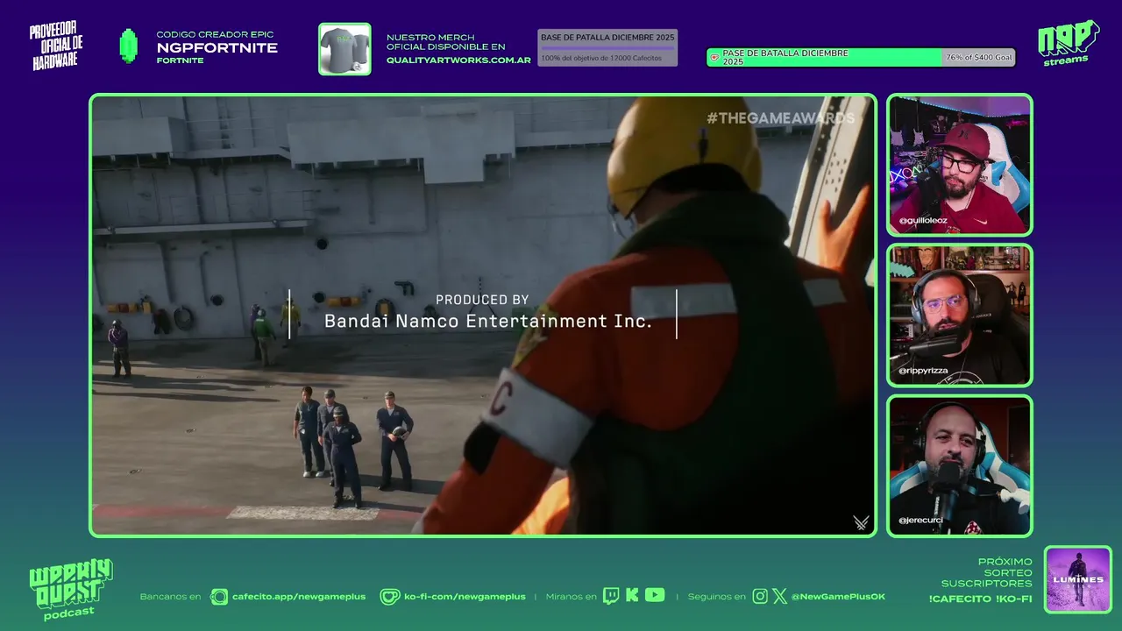
Task: Open the cafecito.app/newgameplus link
Action: click(299, 597)
